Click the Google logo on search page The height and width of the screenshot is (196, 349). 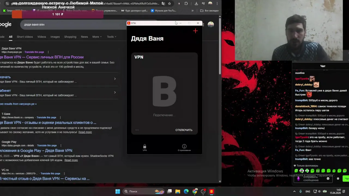6,24
